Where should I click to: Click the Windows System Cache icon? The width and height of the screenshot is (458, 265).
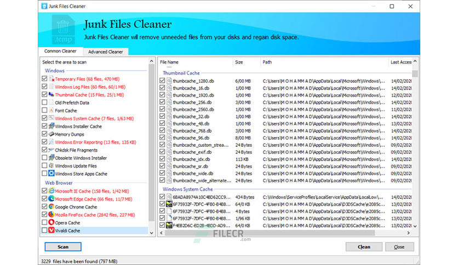pyautogui.click(x=51, y=118)
